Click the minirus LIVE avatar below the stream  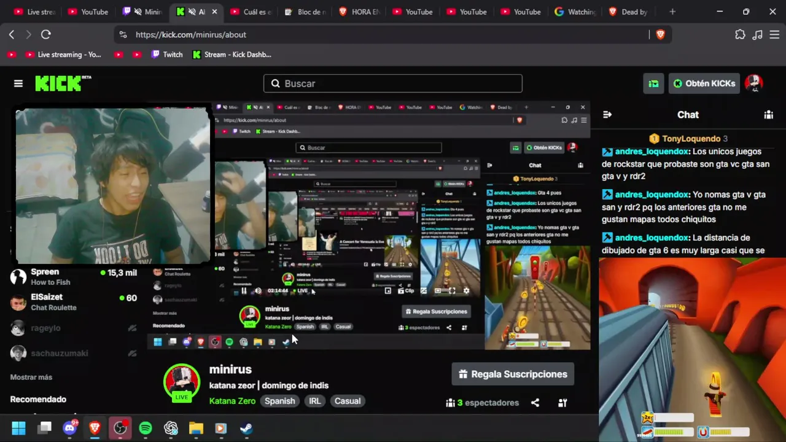point(181,383)
